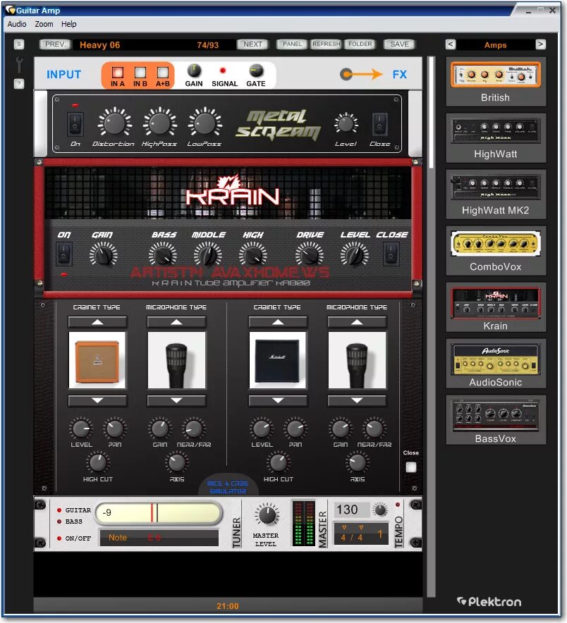567x623 pixels.
Task: Click the Marshall black cabinet image
Action: pos(278,360)
